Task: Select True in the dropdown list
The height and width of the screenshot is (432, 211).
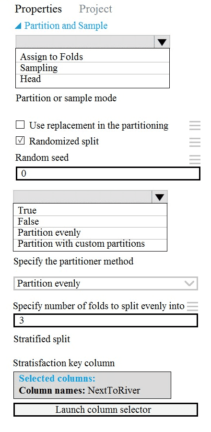Action: click(x=90, y=210)
